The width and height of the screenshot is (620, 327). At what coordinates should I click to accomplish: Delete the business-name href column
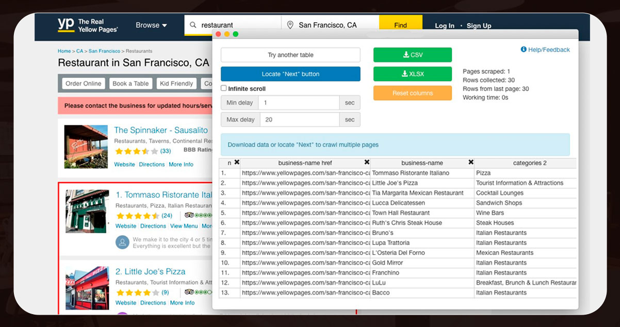[367, 162]
